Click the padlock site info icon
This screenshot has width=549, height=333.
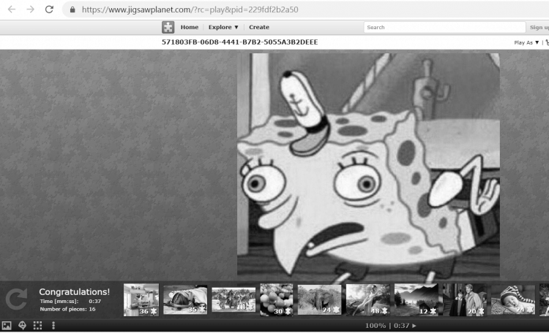point(72,9)
